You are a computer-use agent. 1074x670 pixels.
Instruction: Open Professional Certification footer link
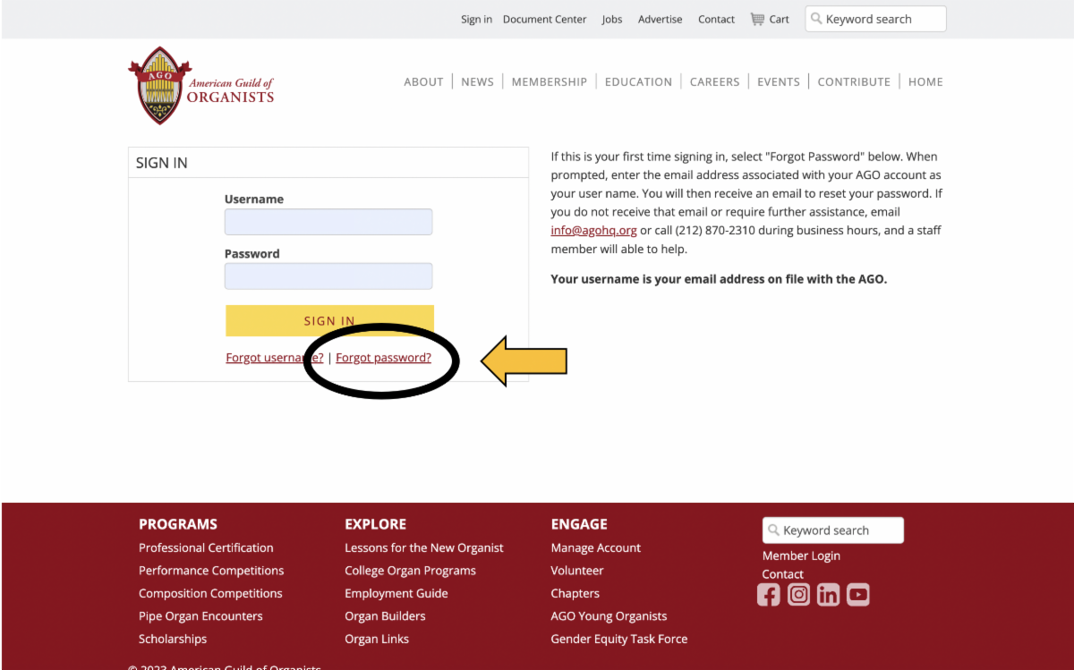click(x=206, y=548)
